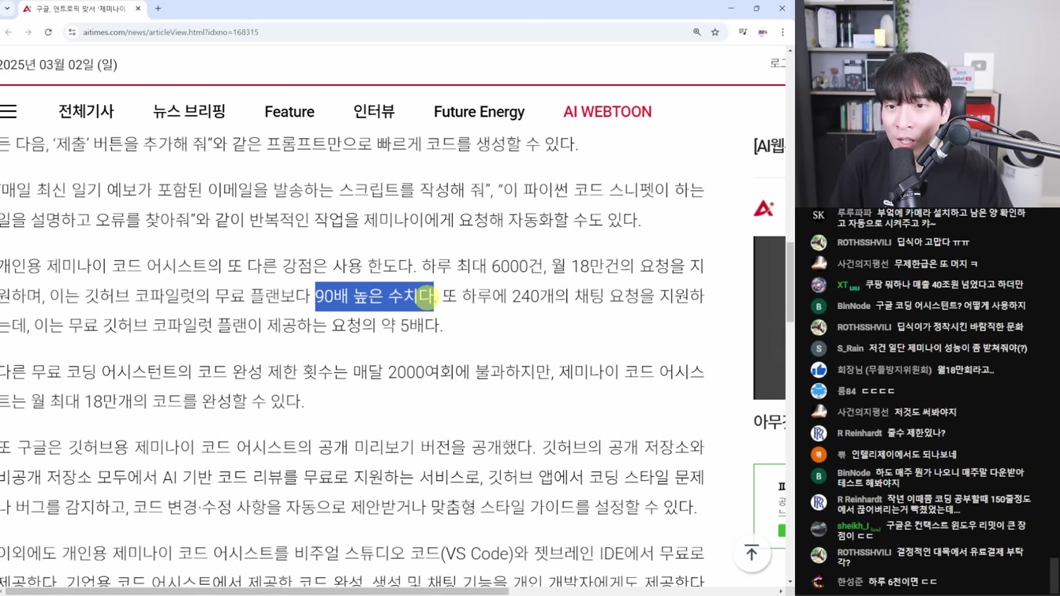The width and height of the screenshot is (1060, 596).
Task: Open the media control icon in toolbar
Action: coord(743,32)
